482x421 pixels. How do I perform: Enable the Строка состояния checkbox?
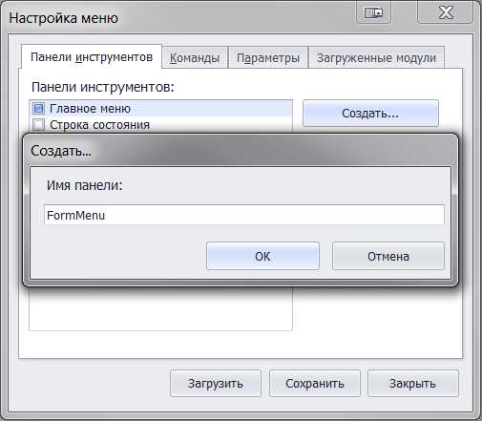point(38,124)
